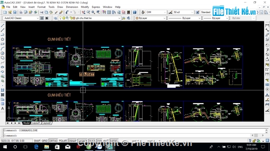This screenshot has height=151, width=270.
Task: Toggle DUCS in status bar
Action: click(x=92, y=141)
